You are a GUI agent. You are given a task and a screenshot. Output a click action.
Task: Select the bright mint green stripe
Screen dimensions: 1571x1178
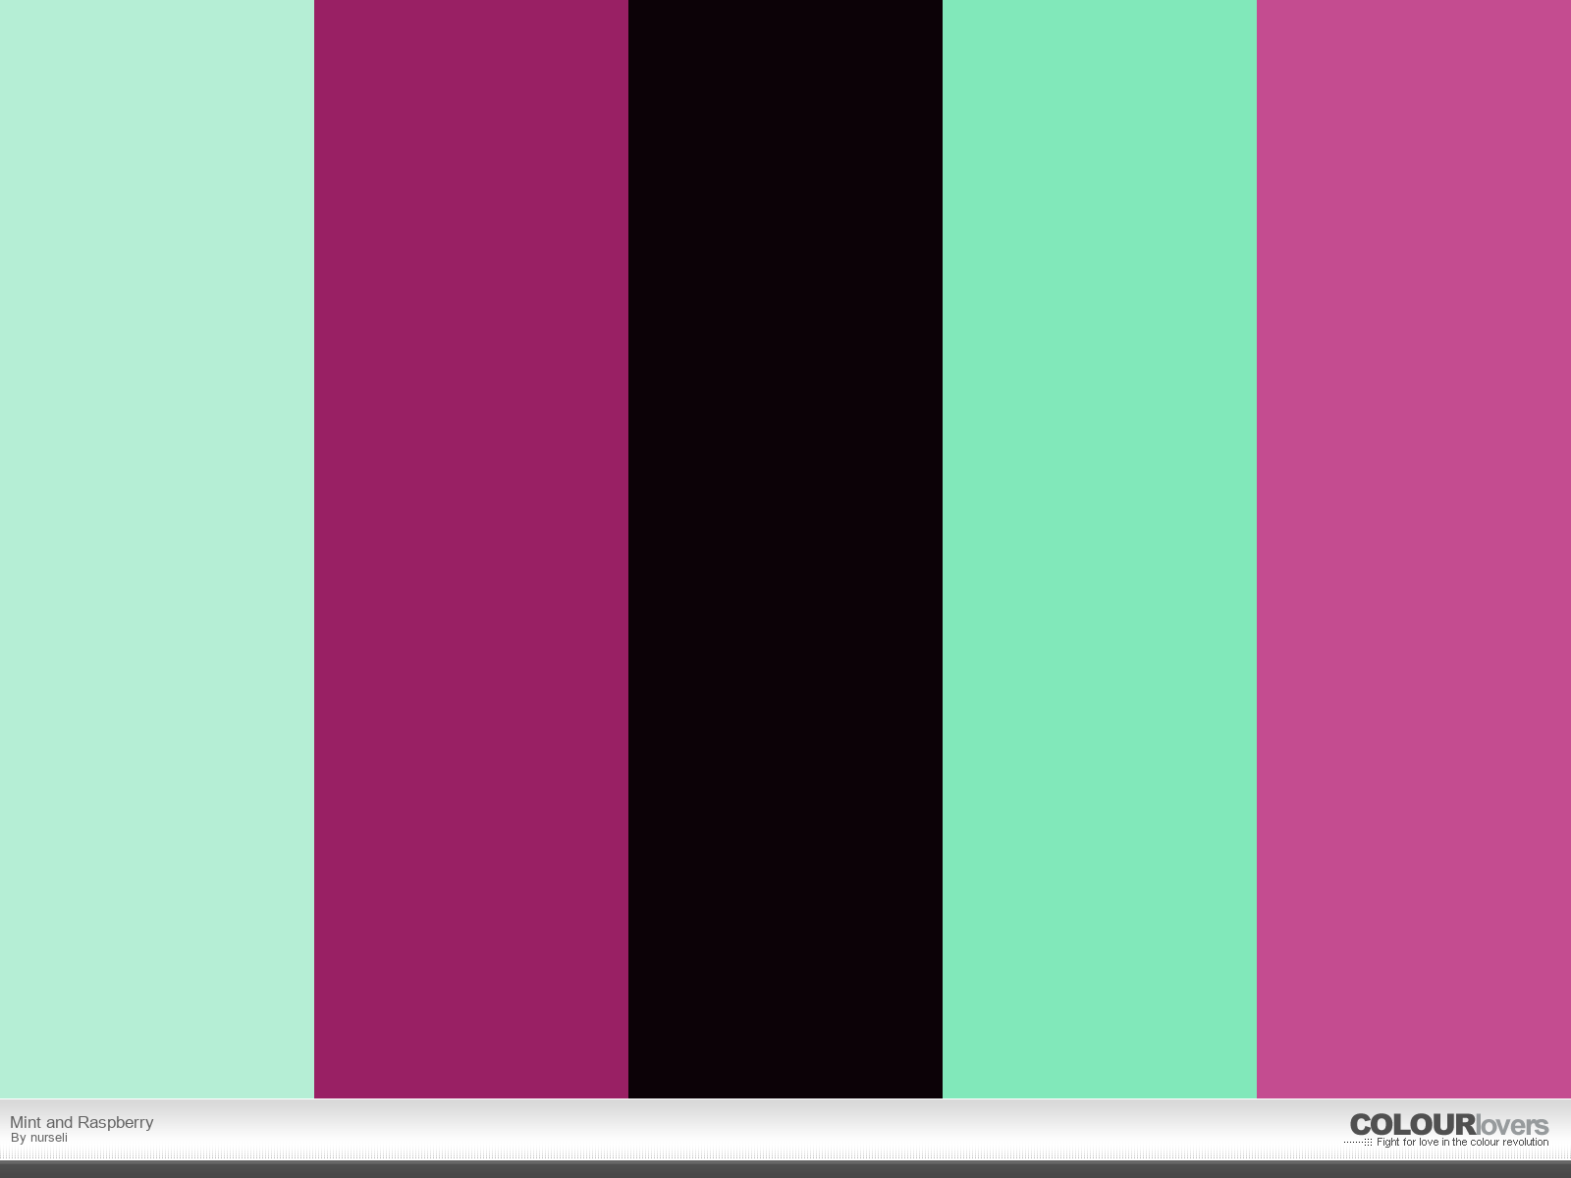coord(1100,549)
